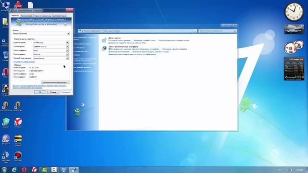The width and height of the screenshot is (308, 173).
Task: Click the Windows Start orb
Action: 4,170
